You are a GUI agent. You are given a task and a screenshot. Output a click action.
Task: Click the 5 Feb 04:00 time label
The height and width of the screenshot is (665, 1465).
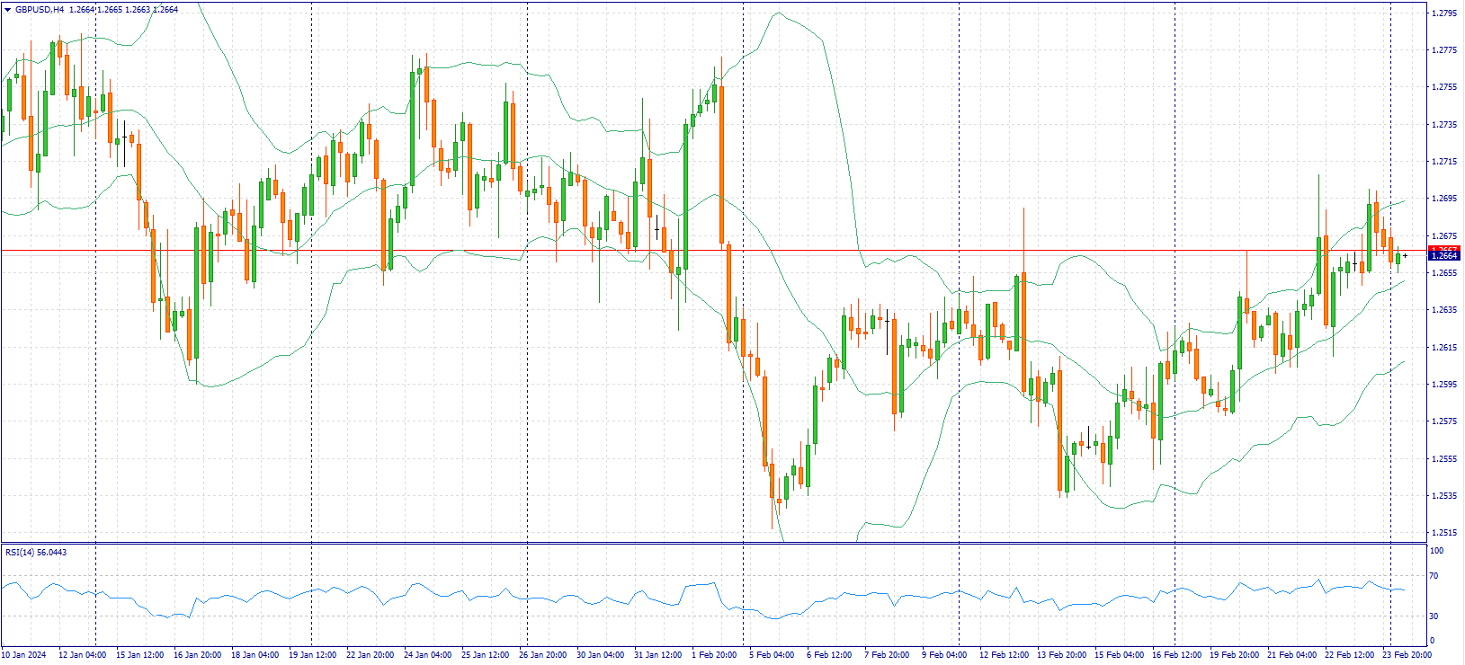coord(772,655)
